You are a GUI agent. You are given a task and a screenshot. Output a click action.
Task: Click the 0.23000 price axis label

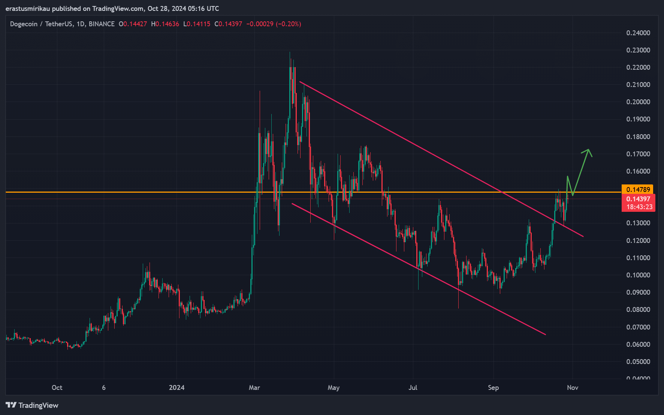point(638,50)
